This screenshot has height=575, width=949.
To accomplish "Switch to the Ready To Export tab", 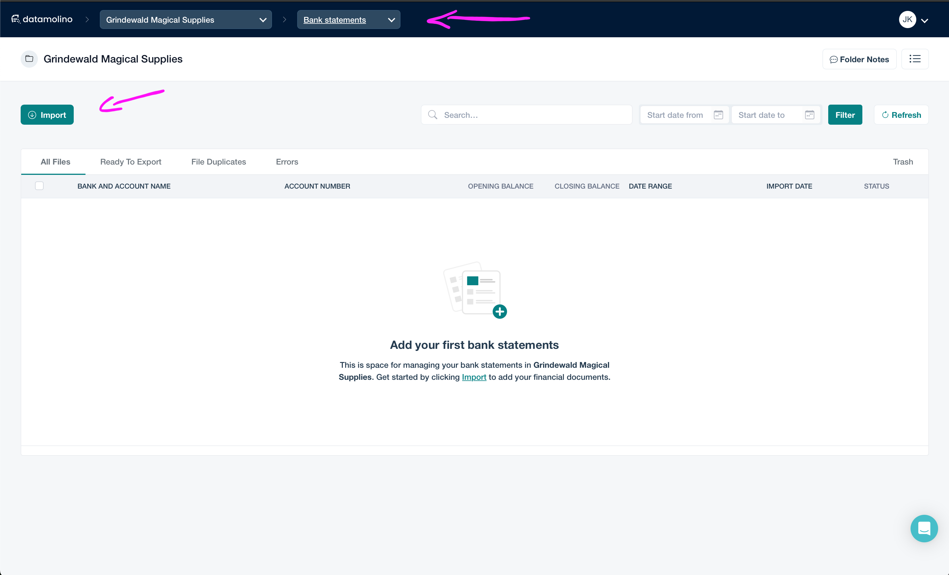I will pyautogui.click(x=131, y=162).
